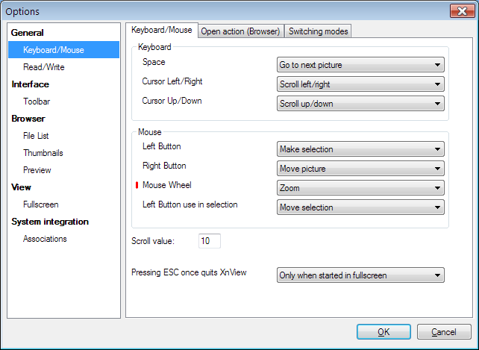Click the Scroll value input field
This screenshot has height=350, width=479.
210,242
